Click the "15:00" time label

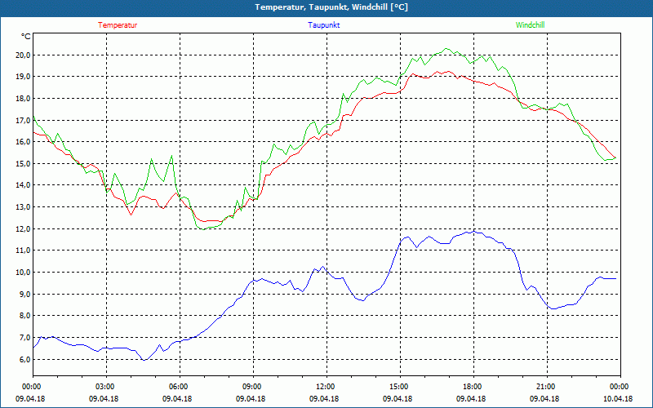point(398,387)
